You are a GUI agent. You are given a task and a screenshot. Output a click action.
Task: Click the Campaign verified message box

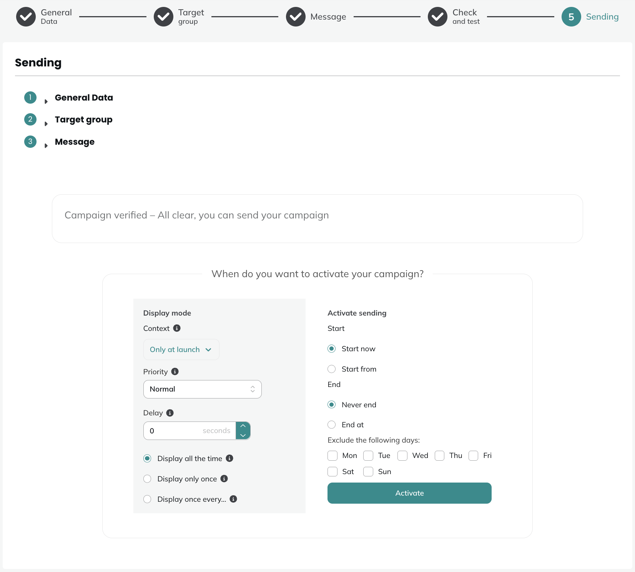[317, 218]
